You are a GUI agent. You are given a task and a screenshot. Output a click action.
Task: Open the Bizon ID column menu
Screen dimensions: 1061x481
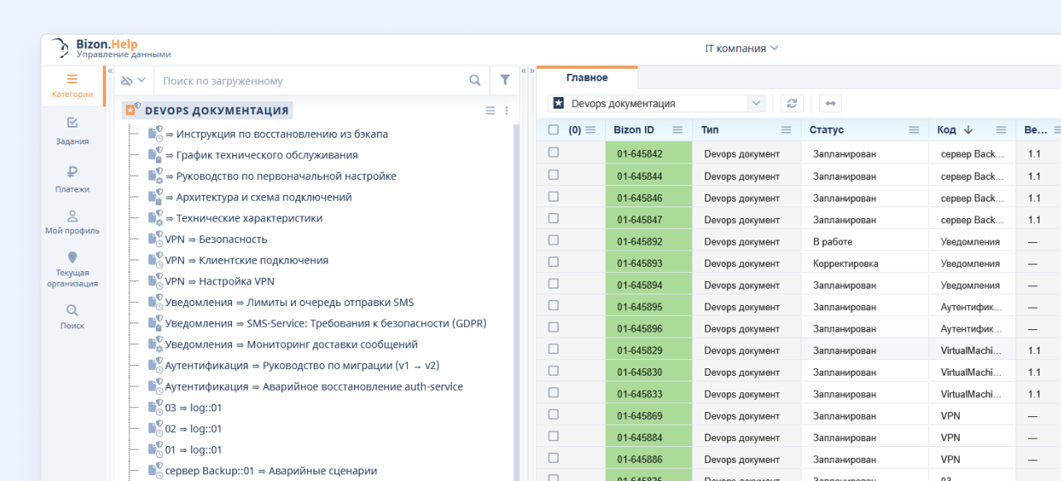pos(677,129)
